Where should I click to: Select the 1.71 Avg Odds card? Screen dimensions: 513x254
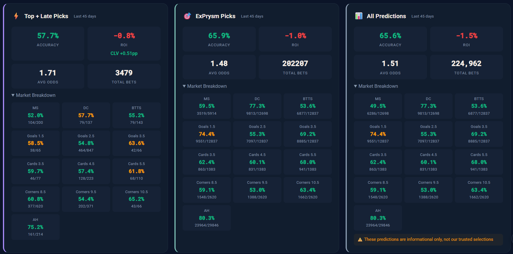click(x=48, y=76)
